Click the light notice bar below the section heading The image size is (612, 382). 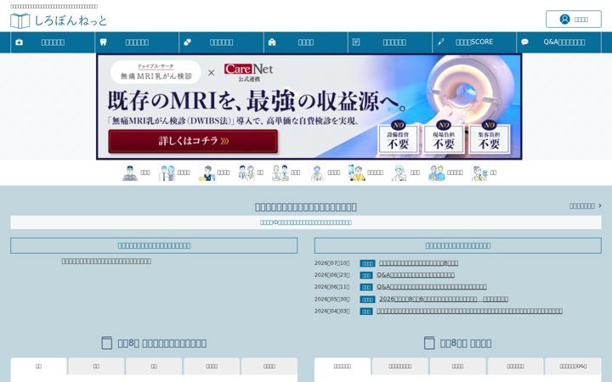point(306,222)
